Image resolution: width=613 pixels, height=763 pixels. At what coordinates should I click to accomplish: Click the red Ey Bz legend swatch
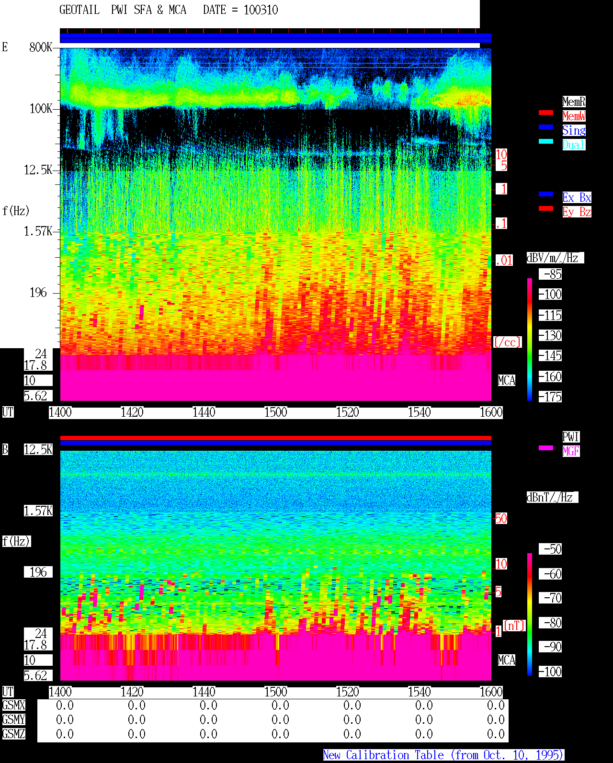pyautogui.click(x=546, y=208)
